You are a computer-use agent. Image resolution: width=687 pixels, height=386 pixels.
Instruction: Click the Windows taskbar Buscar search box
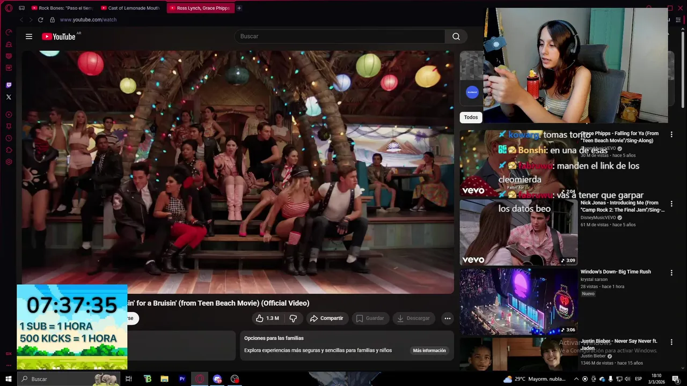point(69,379)
